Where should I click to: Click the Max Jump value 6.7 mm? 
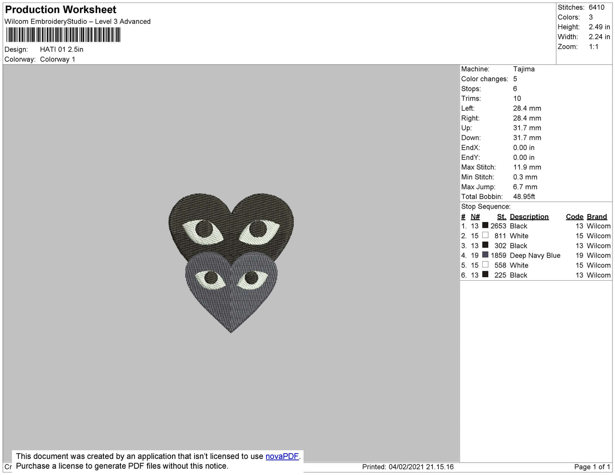click(x=525, y=187)
